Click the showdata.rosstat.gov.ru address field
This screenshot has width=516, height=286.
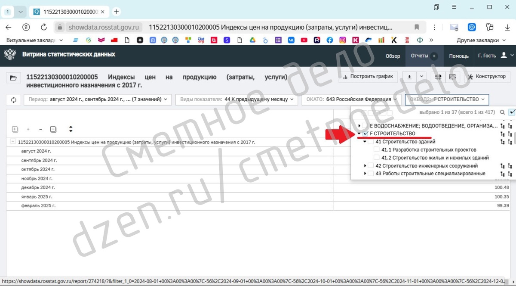[x=104, y=27]
